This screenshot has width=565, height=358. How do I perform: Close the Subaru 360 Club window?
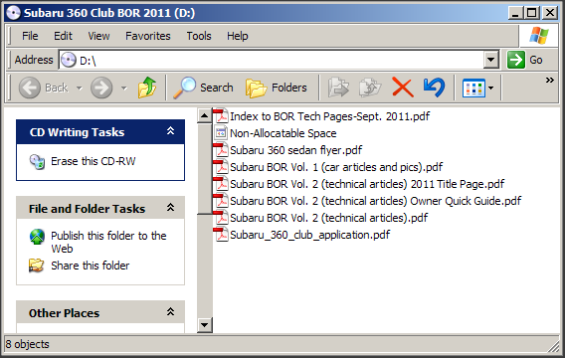tap(550, 13)
